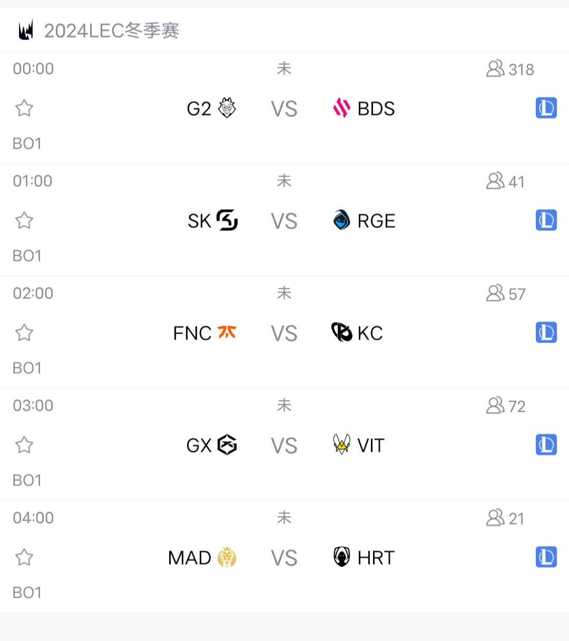Click the LEC league logo in header
The height and width of the screenshot is (641, 569).
tap(26, 30)
